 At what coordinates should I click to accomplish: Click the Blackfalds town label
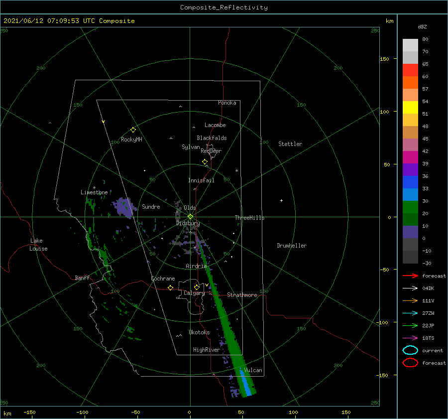pos(212,138)
